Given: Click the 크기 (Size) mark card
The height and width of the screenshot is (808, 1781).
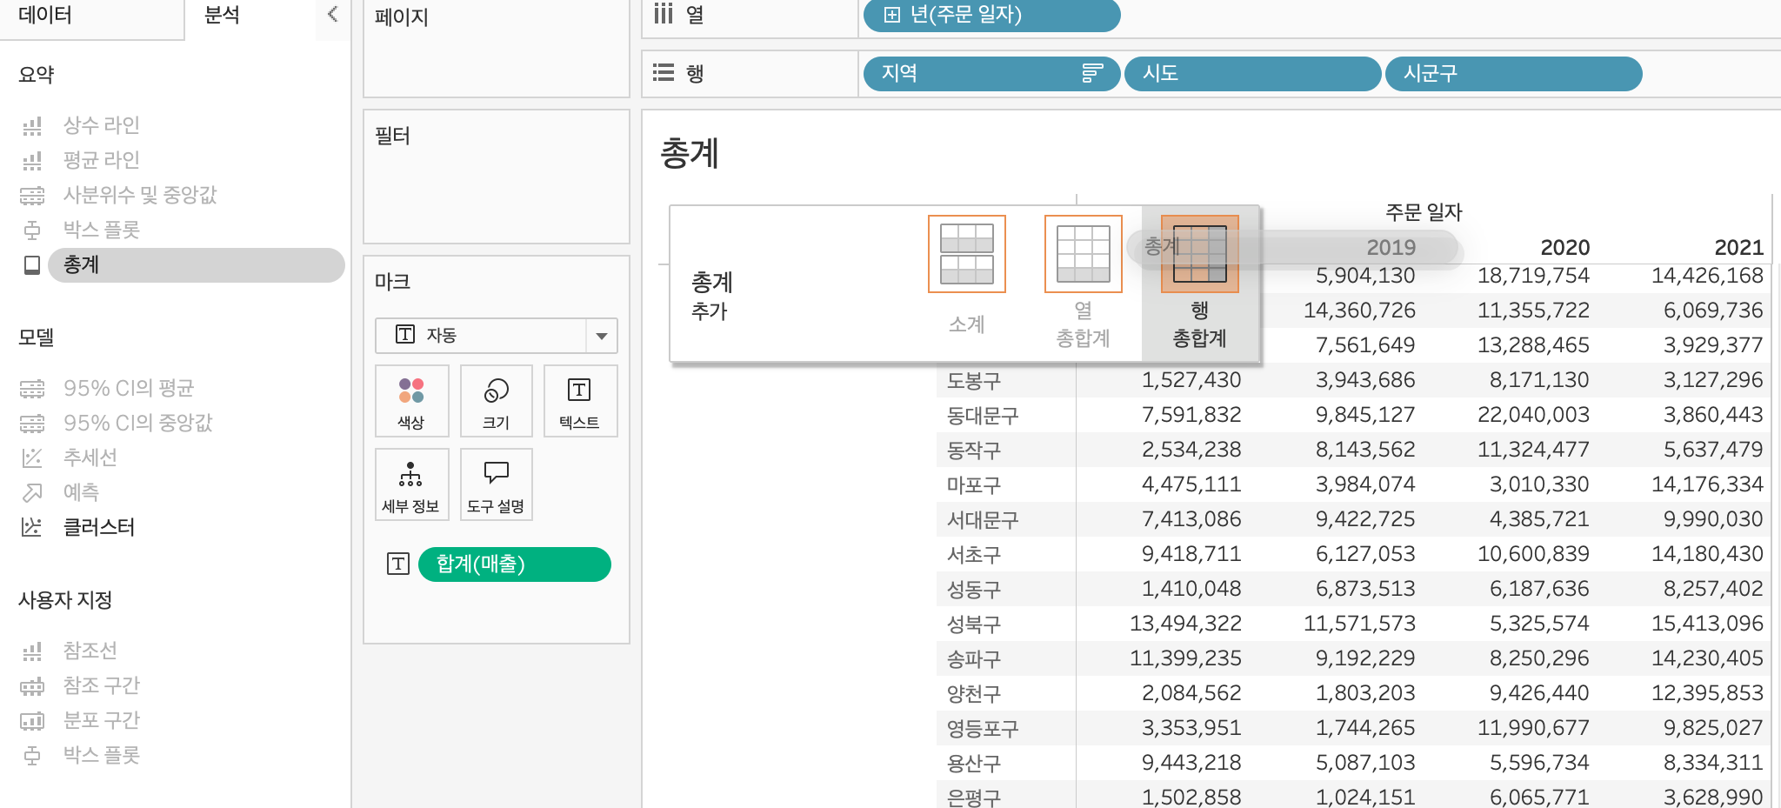Looking at the screenshot, I should (x=496, y=401).
